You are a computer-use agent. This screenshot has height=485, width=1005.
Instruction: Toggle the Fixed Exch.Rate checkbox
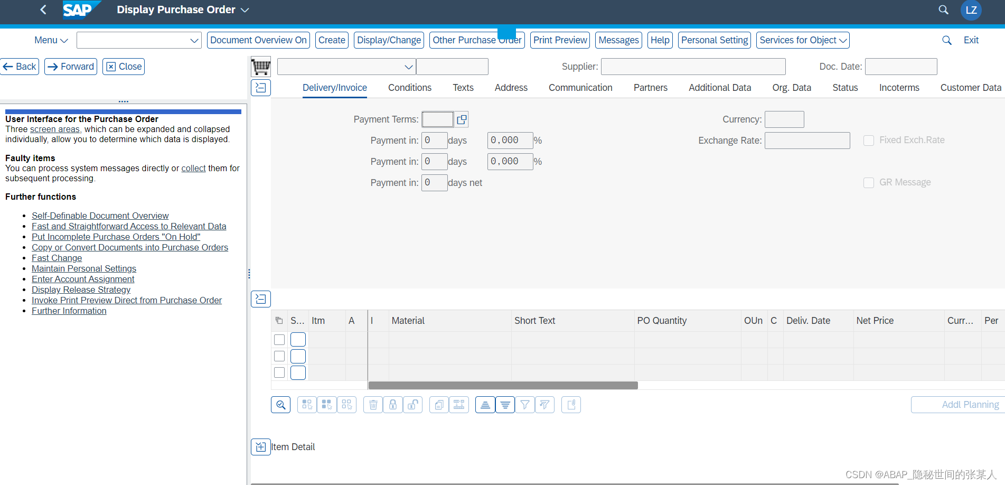pyautogui.click(x=869, y=141)
